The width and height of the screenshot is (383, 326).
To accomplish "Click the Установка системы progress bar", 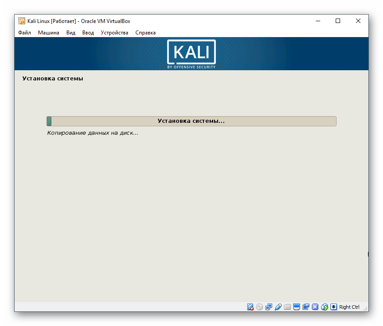I will 191,121.
